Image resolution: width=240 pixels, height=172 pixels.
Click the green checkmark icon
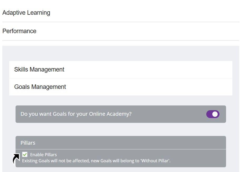coord(25,154)
